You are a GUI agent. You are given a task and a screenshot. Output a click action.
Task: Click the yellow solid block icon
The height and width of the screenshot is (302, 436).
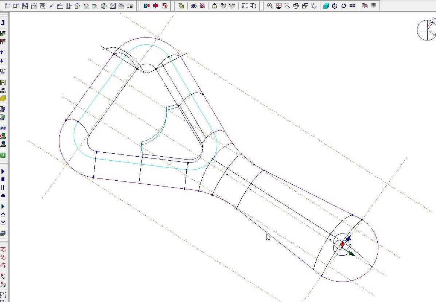click(x=3, y=99)
